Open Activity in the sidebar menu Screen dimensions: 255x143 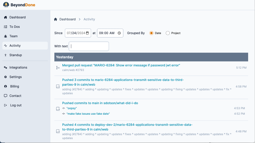coord(25,46)
